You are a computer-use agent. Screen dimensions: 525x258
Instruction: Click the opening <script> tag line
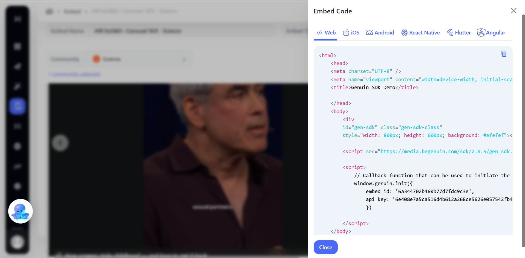354,167
